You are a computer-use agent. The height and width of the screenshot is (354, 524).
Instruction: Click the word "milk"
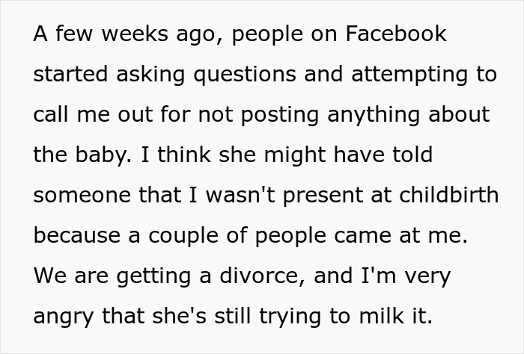pos(390,317)
